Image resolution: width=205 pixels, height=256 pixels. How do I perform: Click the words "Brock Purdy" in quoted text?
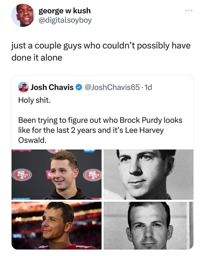click(137, 120)
